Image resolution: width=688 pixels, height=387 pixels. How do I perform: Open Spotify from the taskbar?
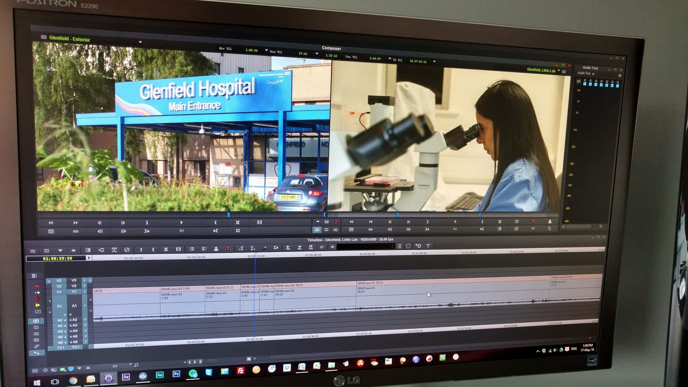(193, 373)
